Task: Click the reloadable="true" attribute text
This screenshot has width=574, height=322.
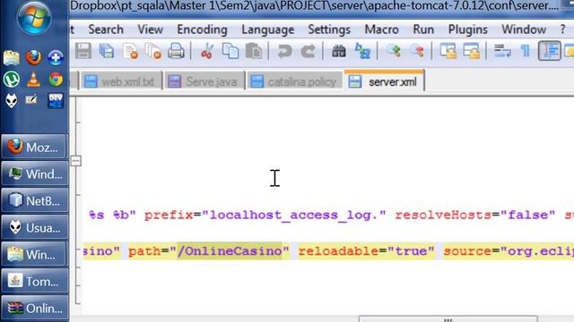Action: tap(366, 251)
